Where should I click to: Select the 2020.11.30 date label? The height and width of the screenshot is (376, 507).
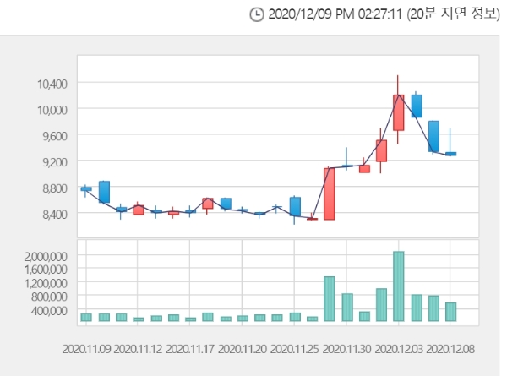346,348
